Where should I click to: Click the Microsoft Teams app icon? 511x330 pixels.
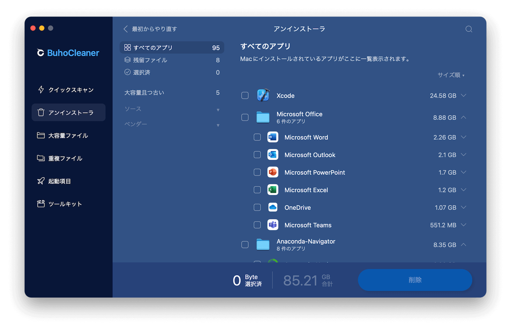pyautogui.click(x=273, y=225)
